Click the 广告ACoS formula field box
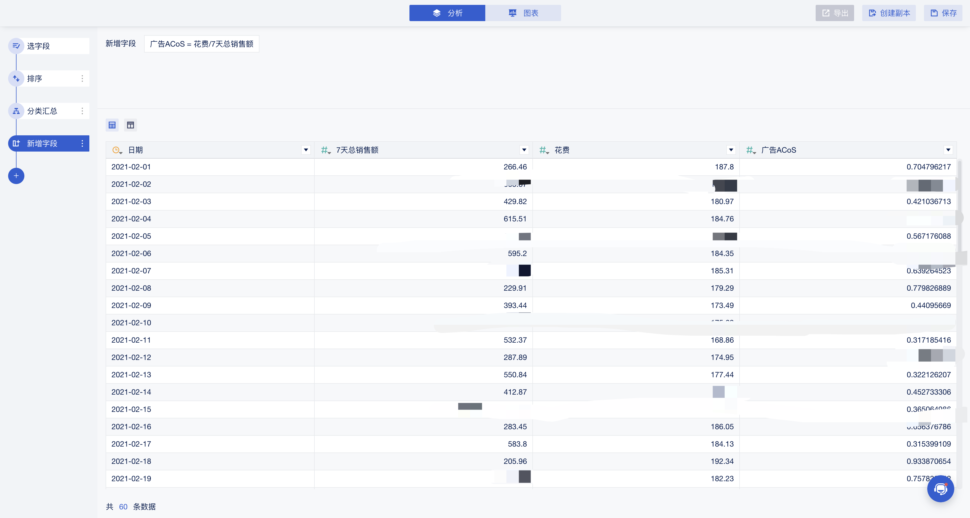970x518 pixels. (201, 44)
